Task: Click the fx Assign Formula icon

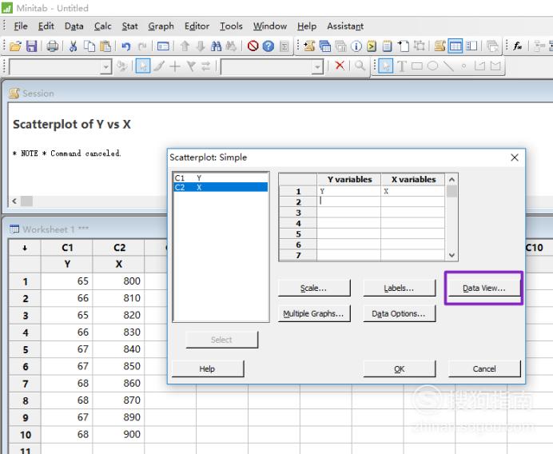Action: 517,46
